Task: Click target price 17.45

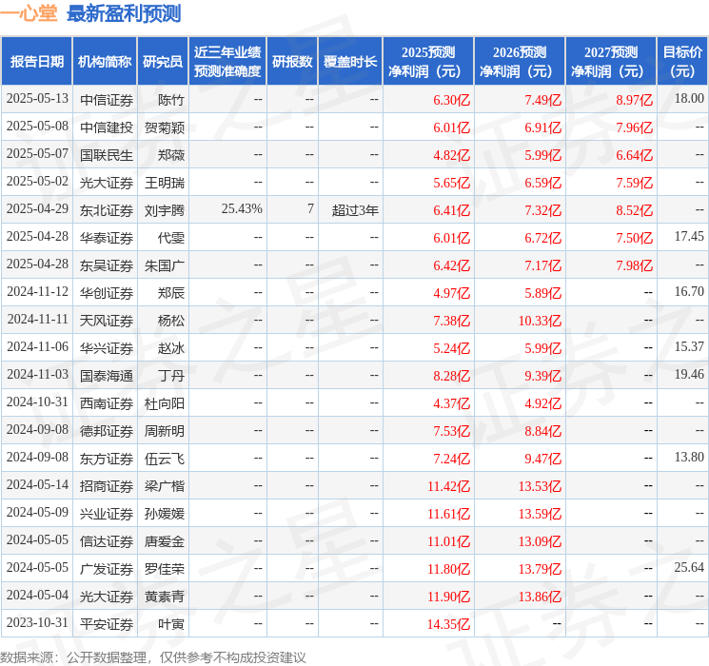Action: click(x=689, y=237)
